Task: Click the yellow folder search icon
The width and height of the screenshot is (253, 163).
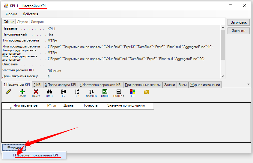Action: (146, 92)
